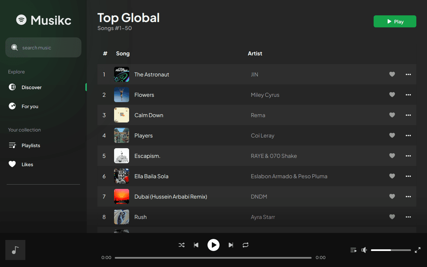
Task: Open the play queue icon
Action: tap(353, 250)
